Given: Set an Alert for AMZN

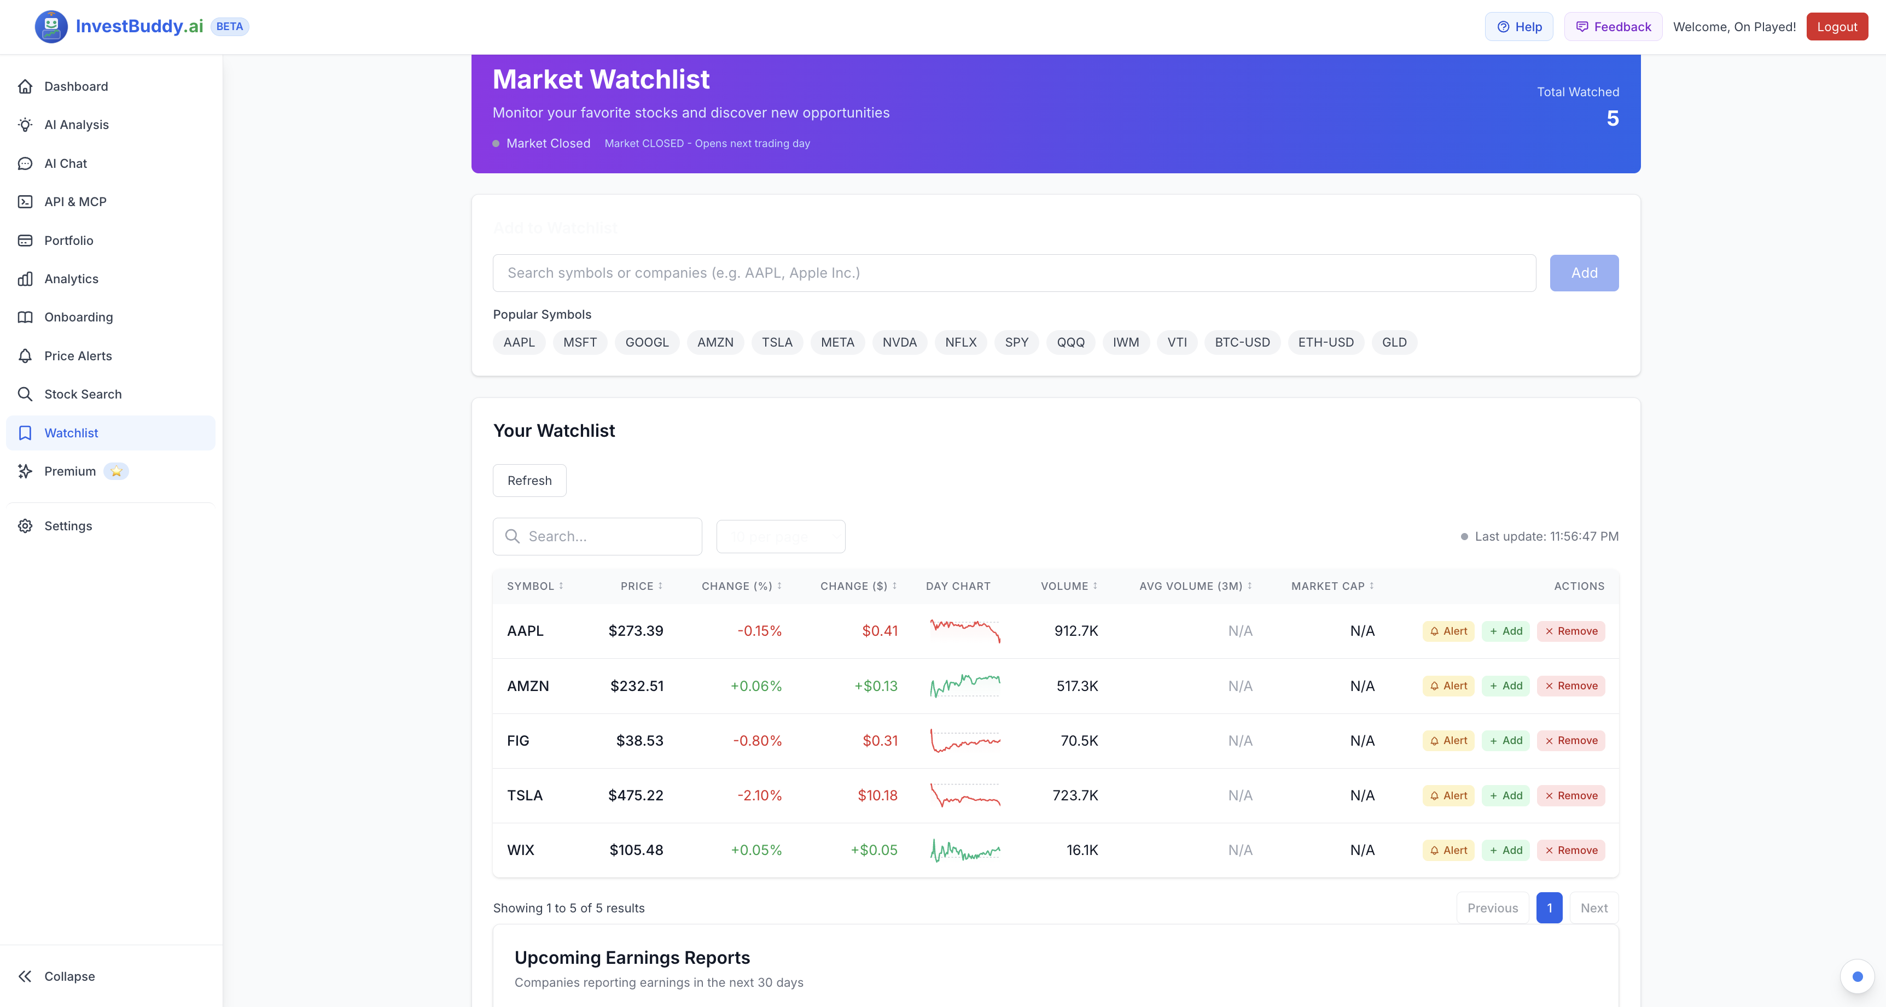Looking at the screenshot, I should click(x=1448, y=687).
